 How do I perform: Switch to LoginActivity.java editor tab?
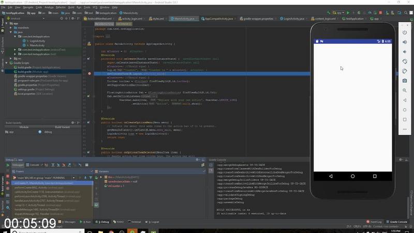pyautogui.click(x=292, y=19)
